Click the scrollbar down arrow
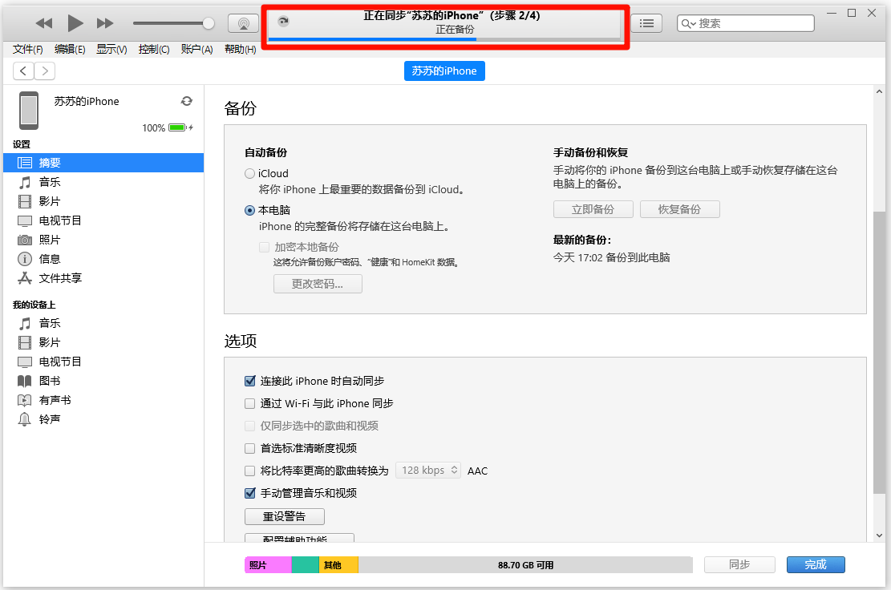The image size is (891, 590). point(879,535)
